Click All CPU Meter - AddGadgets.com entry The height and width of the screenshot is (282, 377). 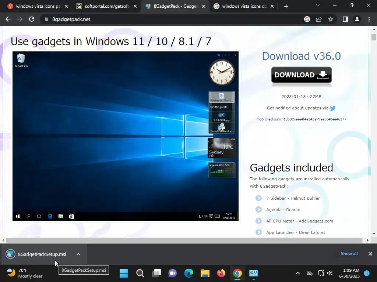click(x=300, y=221)
